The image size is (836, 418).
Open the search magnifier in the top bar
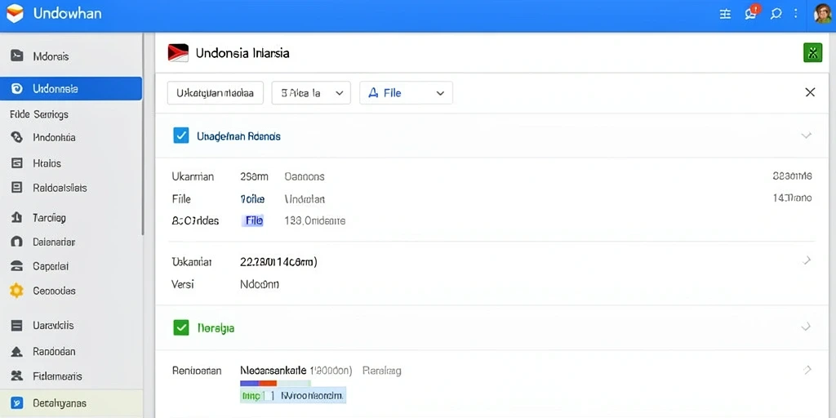(776, 15)
